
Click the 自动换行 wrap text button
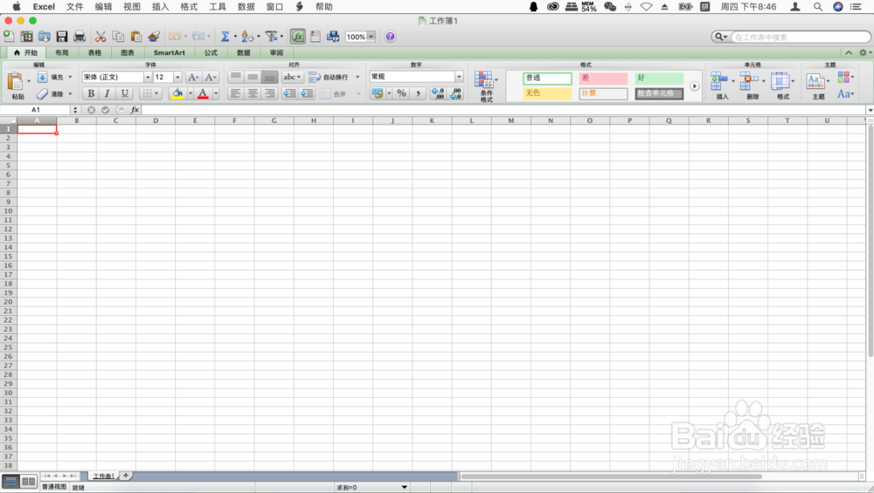(329, 77)
